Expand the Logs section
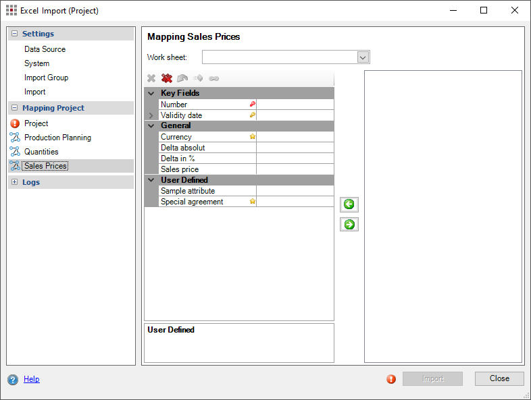The height and width of the screenshot is (400, 531). (x=14, y=182)
